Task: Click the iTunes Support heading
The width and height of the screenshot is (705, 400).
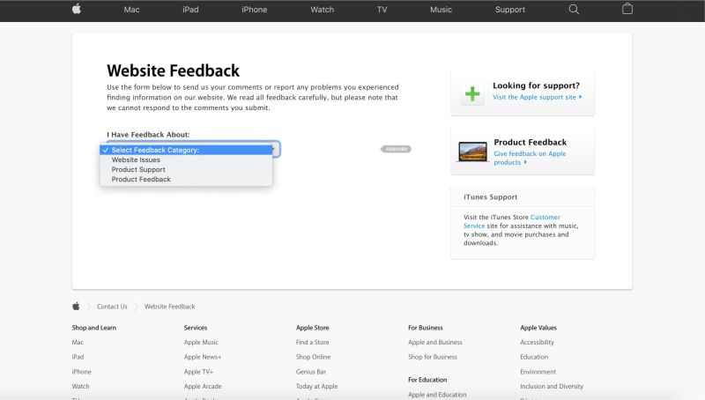Action: [x=491, y=196]
